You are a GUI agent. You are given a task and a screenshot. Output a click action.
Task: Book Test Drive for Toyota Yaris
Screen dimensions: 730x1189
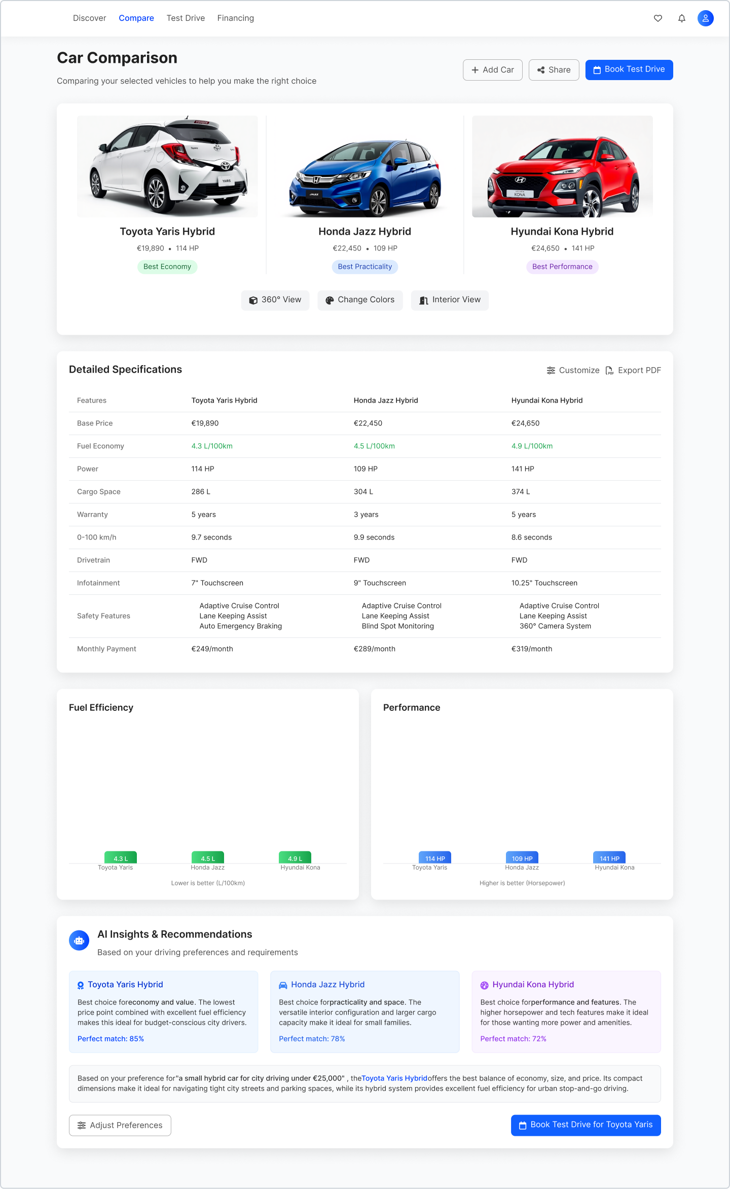tap(586, 1125)
